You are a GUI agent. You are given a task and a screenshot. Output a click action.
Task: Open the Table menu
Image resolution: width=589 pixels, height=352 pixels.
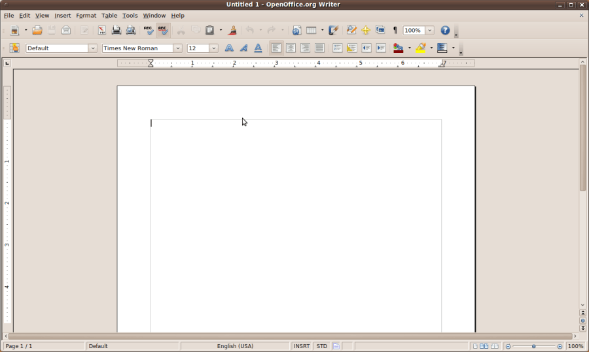(x=109, y=15)
